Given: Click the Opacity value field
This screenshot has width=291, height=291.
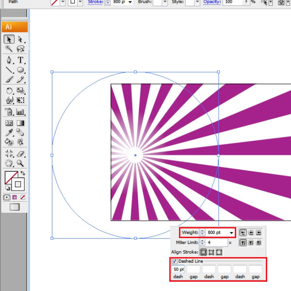Looking at the screenshot, I should click(x=233, y=2).
